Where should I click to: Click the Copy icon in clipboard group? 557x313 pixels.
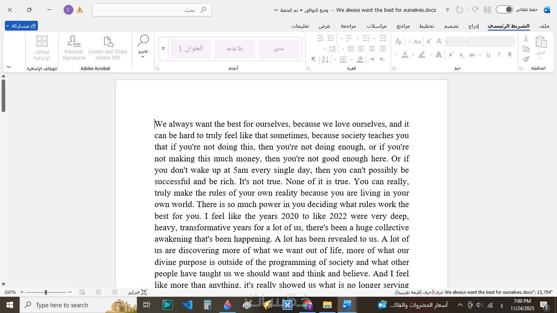pos(526,49)
